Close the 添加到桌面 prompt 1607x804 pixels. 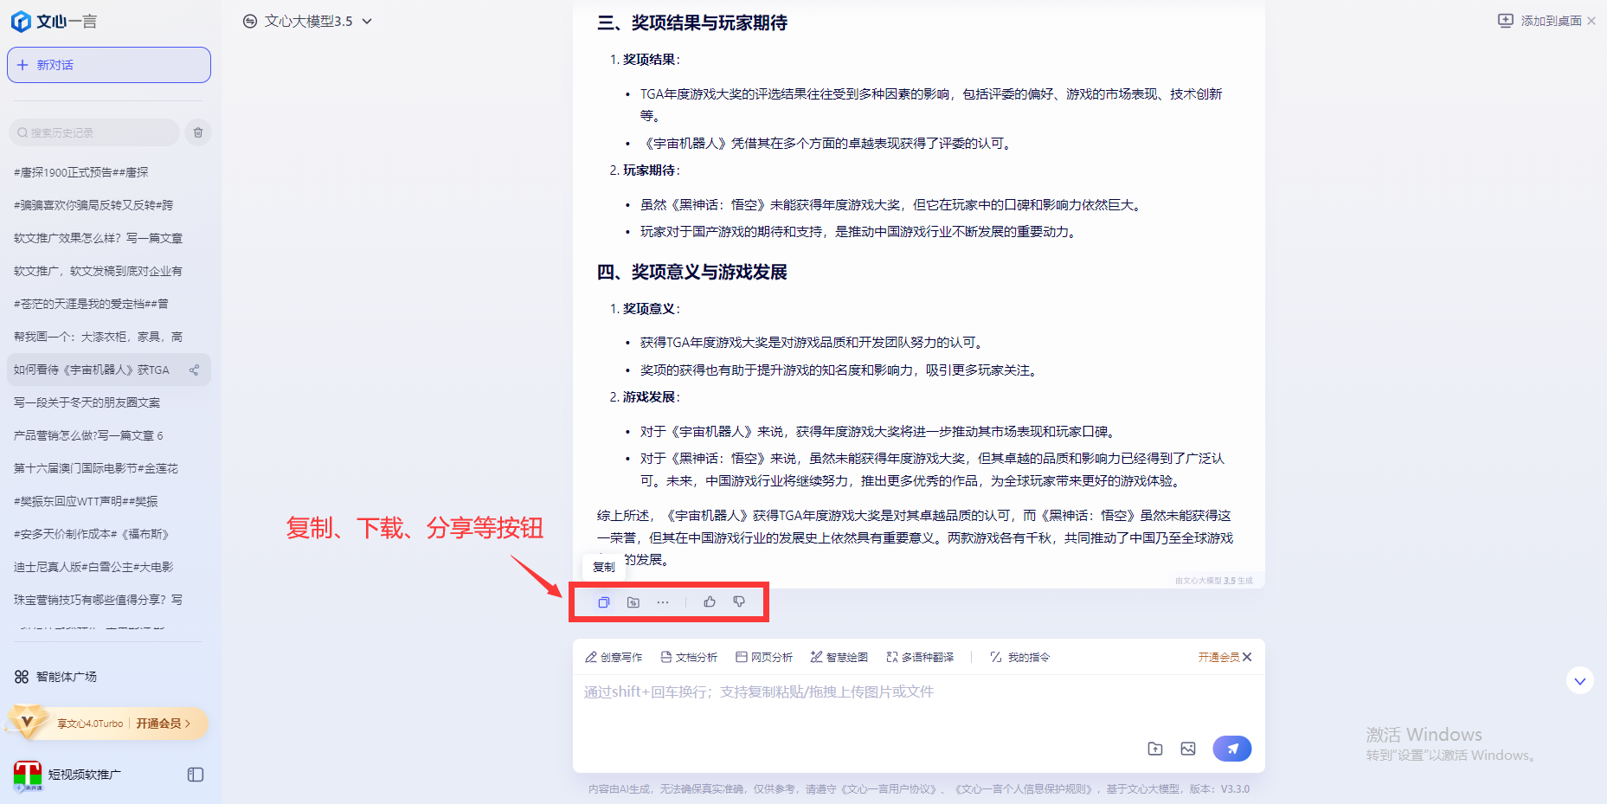[1591, 21]
